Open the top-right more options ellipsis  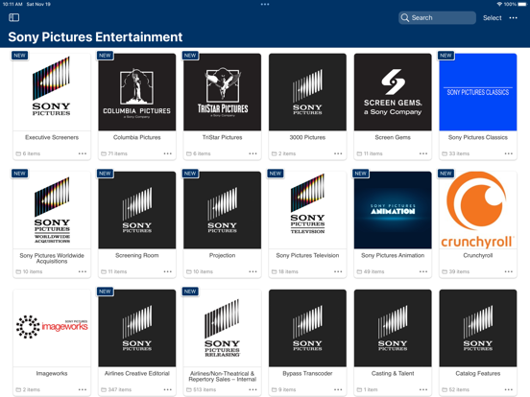point(513,18)
